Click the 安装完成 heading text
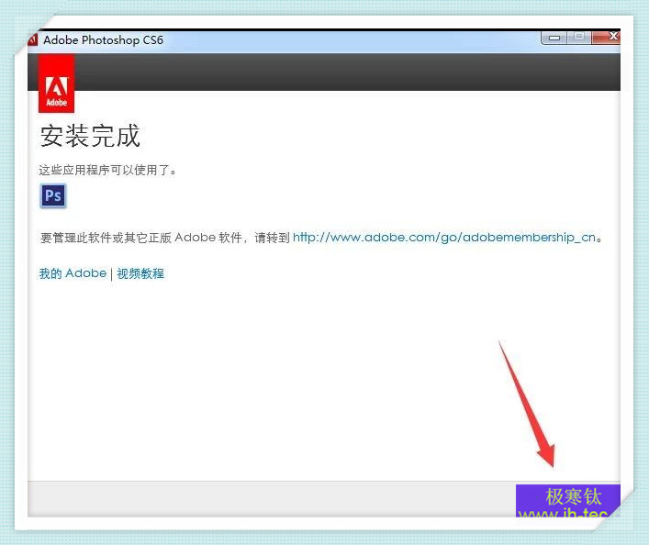Screen dimensions: 649x545 [90, 135]
